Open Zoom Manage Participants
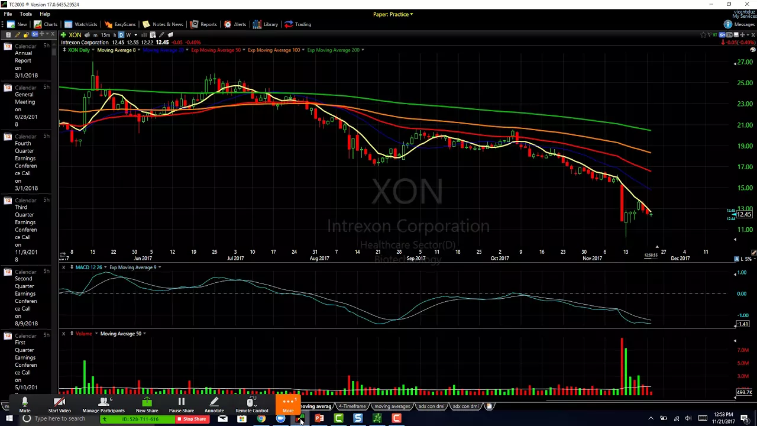 tap(103, 405)
